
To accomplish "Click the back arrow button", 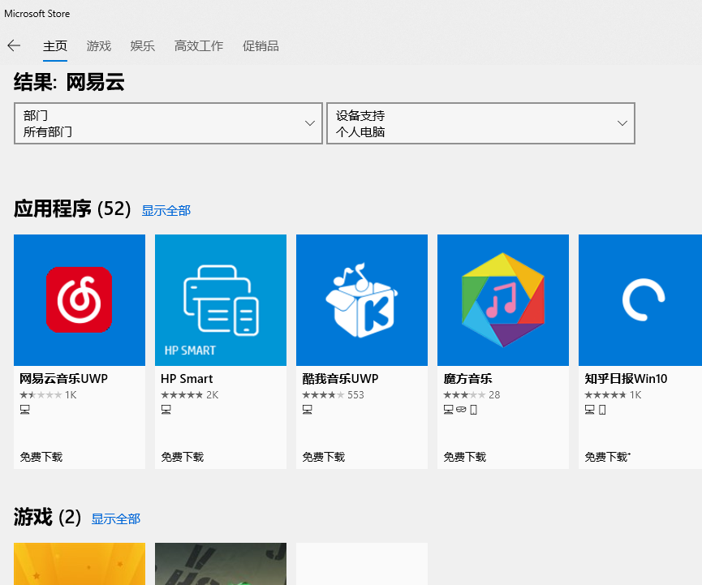I will point(14,45).
